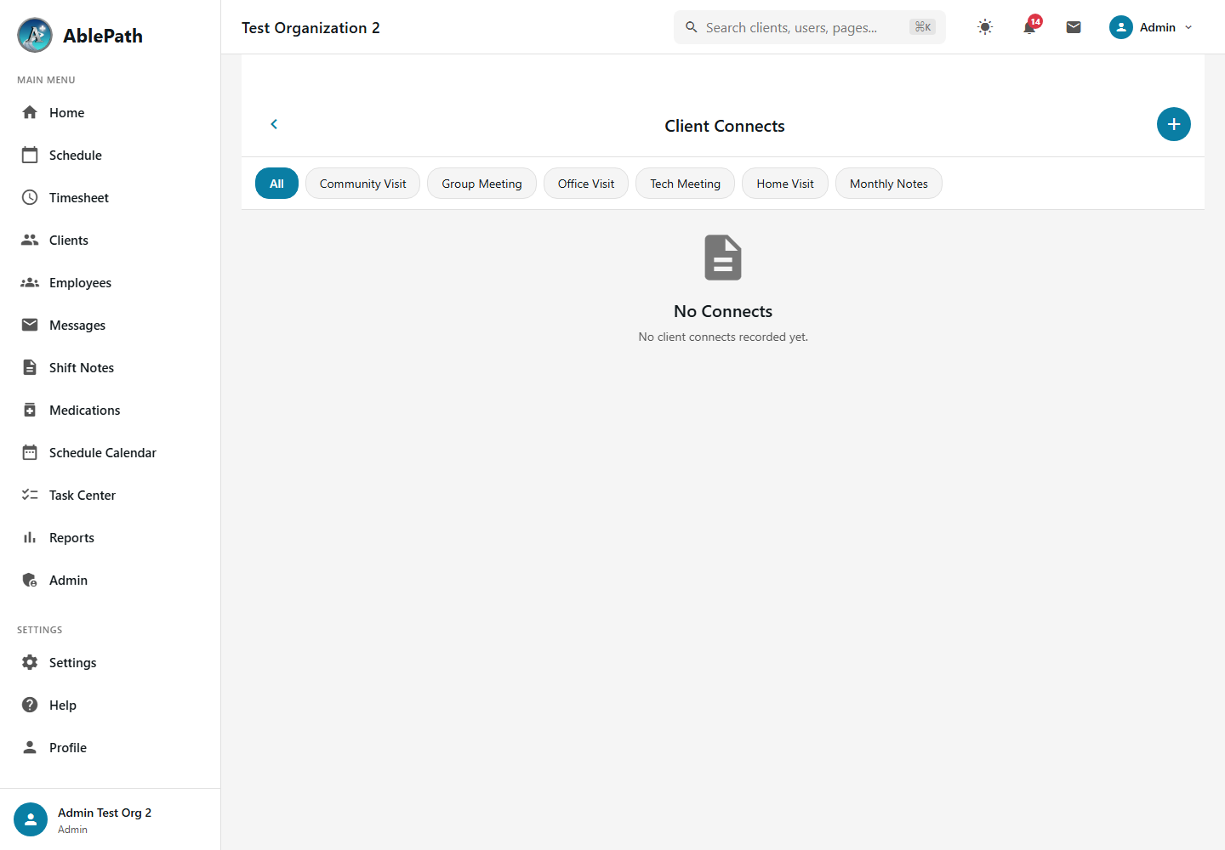Filter by Monthly Notes
This screenshot has height=850, width=1225.
[889, 184]
